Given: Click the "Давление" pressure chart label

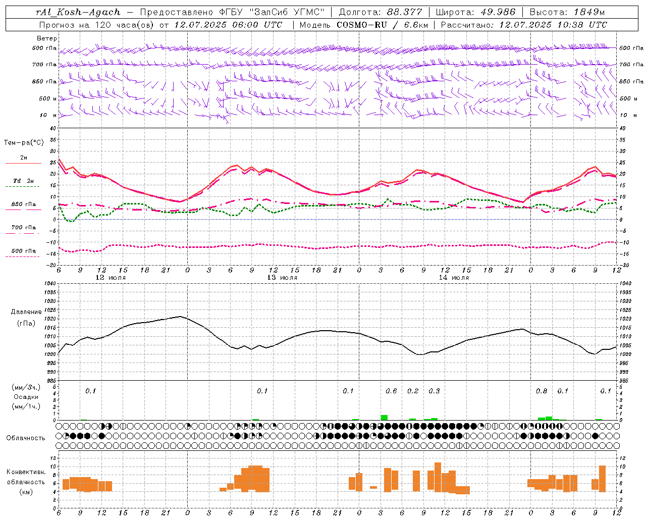Looking at the screenshot, I should point(26,312).
